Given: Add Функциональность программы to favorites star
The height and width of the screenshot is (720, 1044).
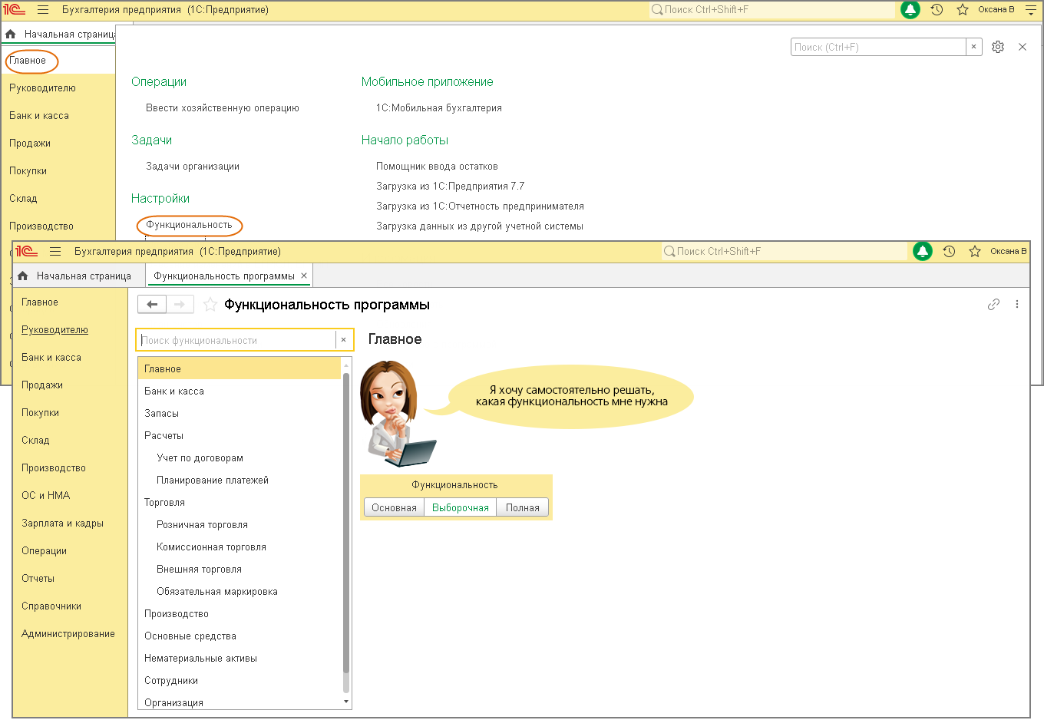Looking at the screenshot, I should point(210,305).
